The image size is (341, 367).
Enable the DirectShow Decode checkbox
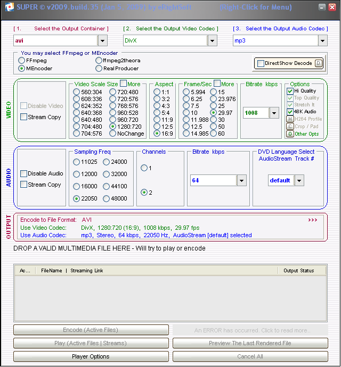click(x=261, y=63)
